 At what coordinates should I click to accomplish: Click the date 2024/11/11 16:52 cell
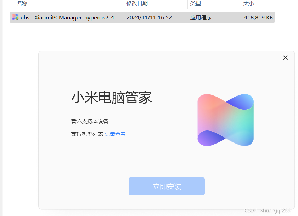149,17
